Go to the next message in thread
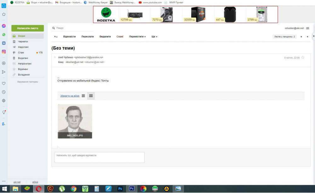 pos(307,37)
